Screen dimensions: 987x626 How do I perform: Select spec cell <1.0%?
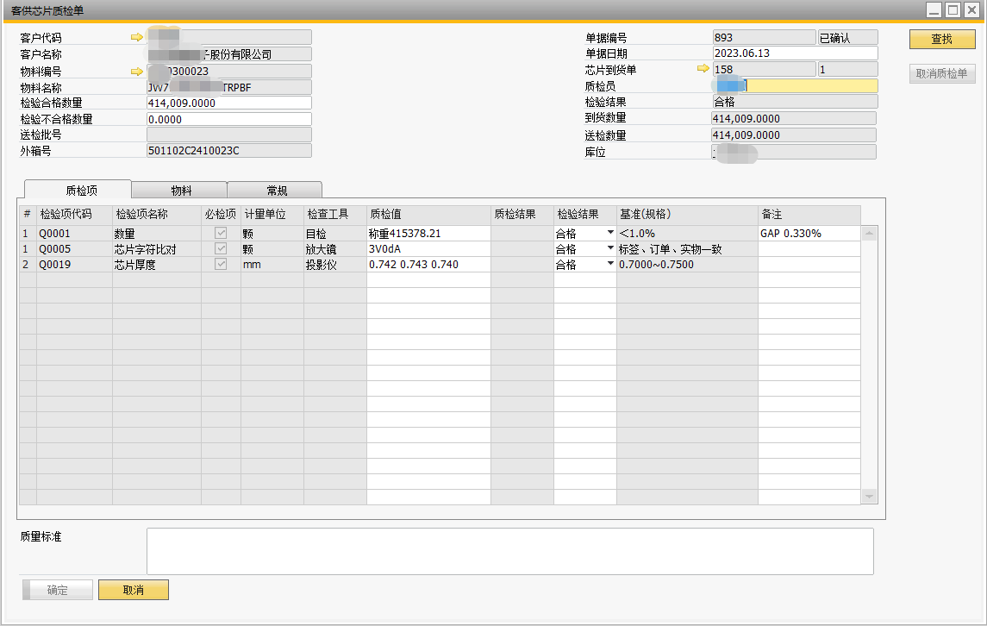coord(687,233)
